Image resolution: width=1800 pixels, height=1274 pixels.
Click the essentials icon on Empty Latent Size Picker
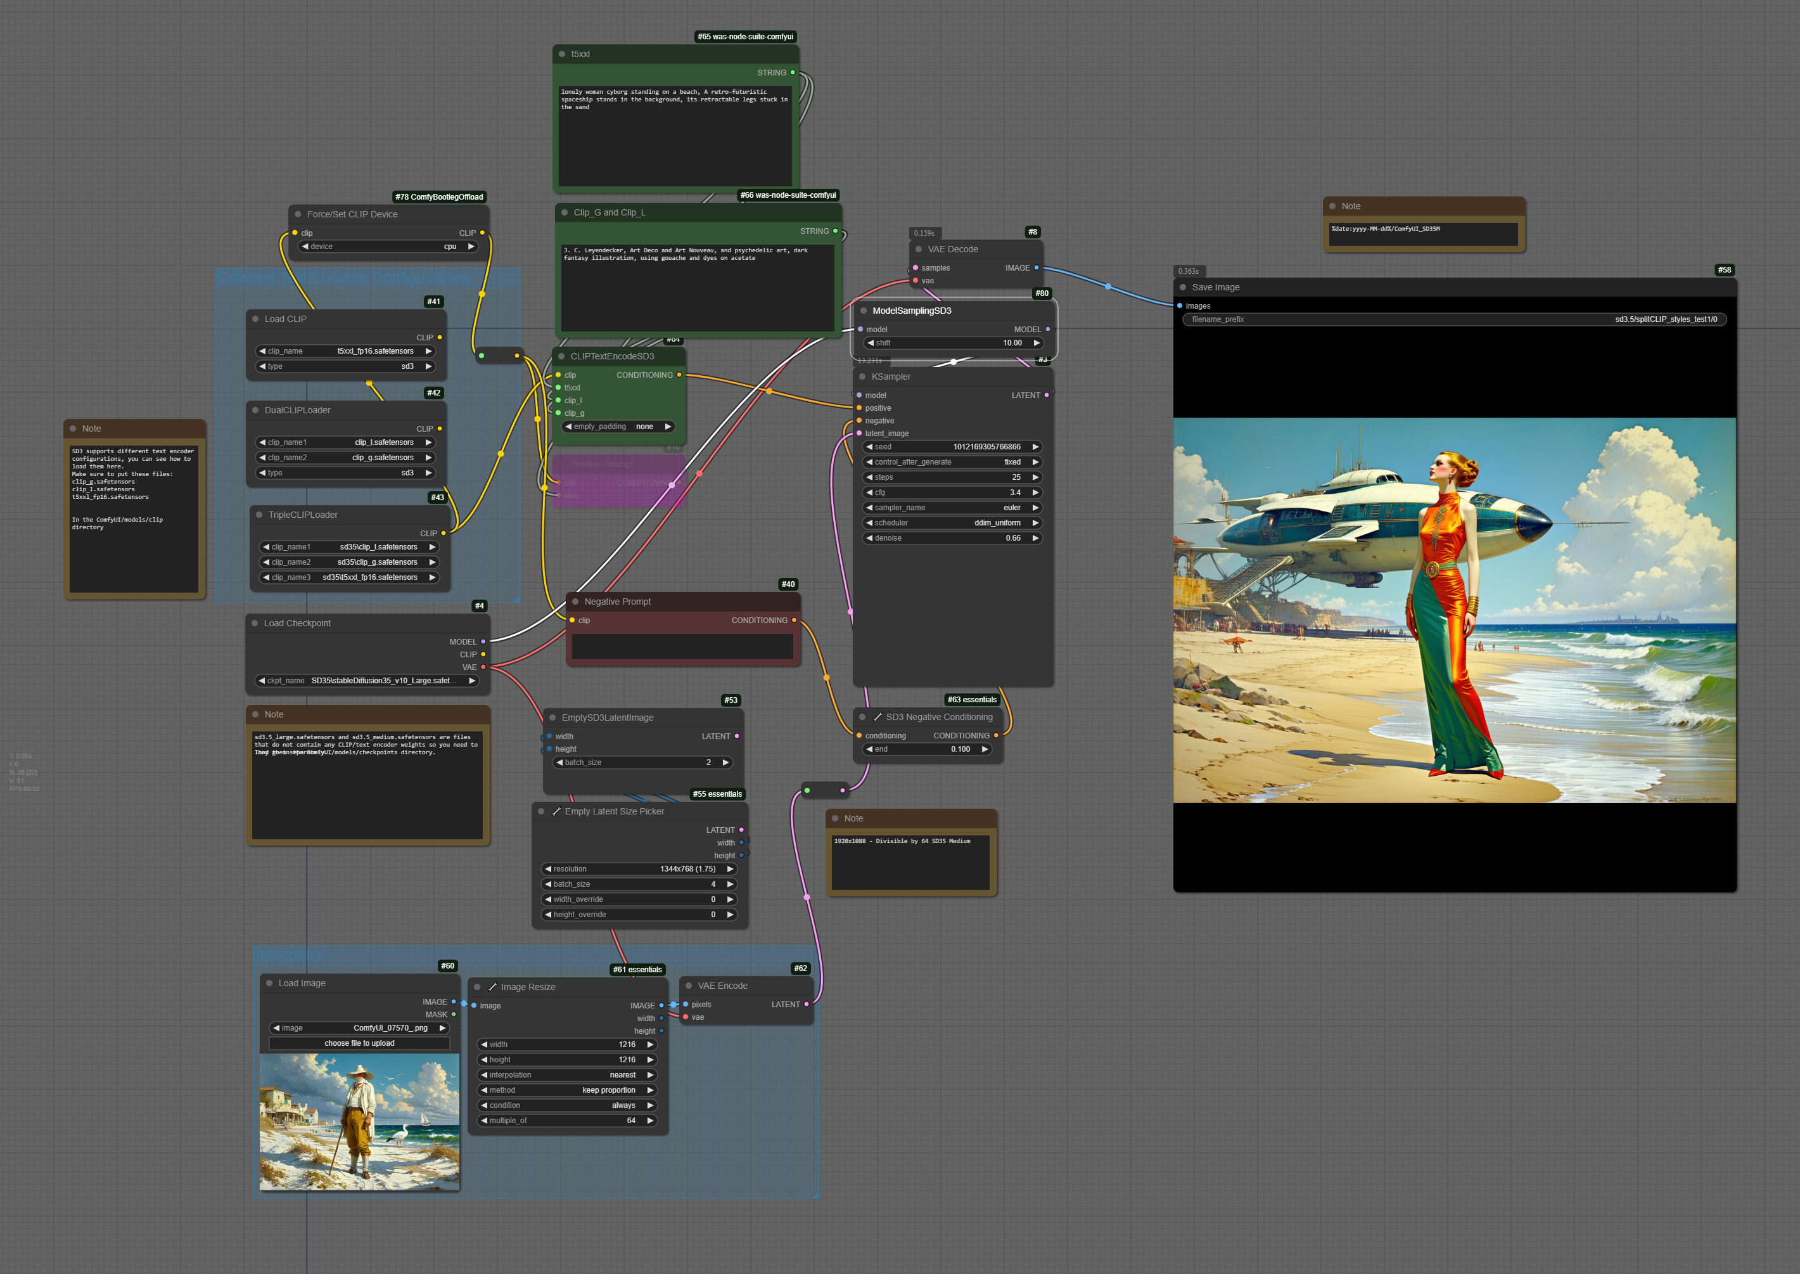(x=557, y=812)
